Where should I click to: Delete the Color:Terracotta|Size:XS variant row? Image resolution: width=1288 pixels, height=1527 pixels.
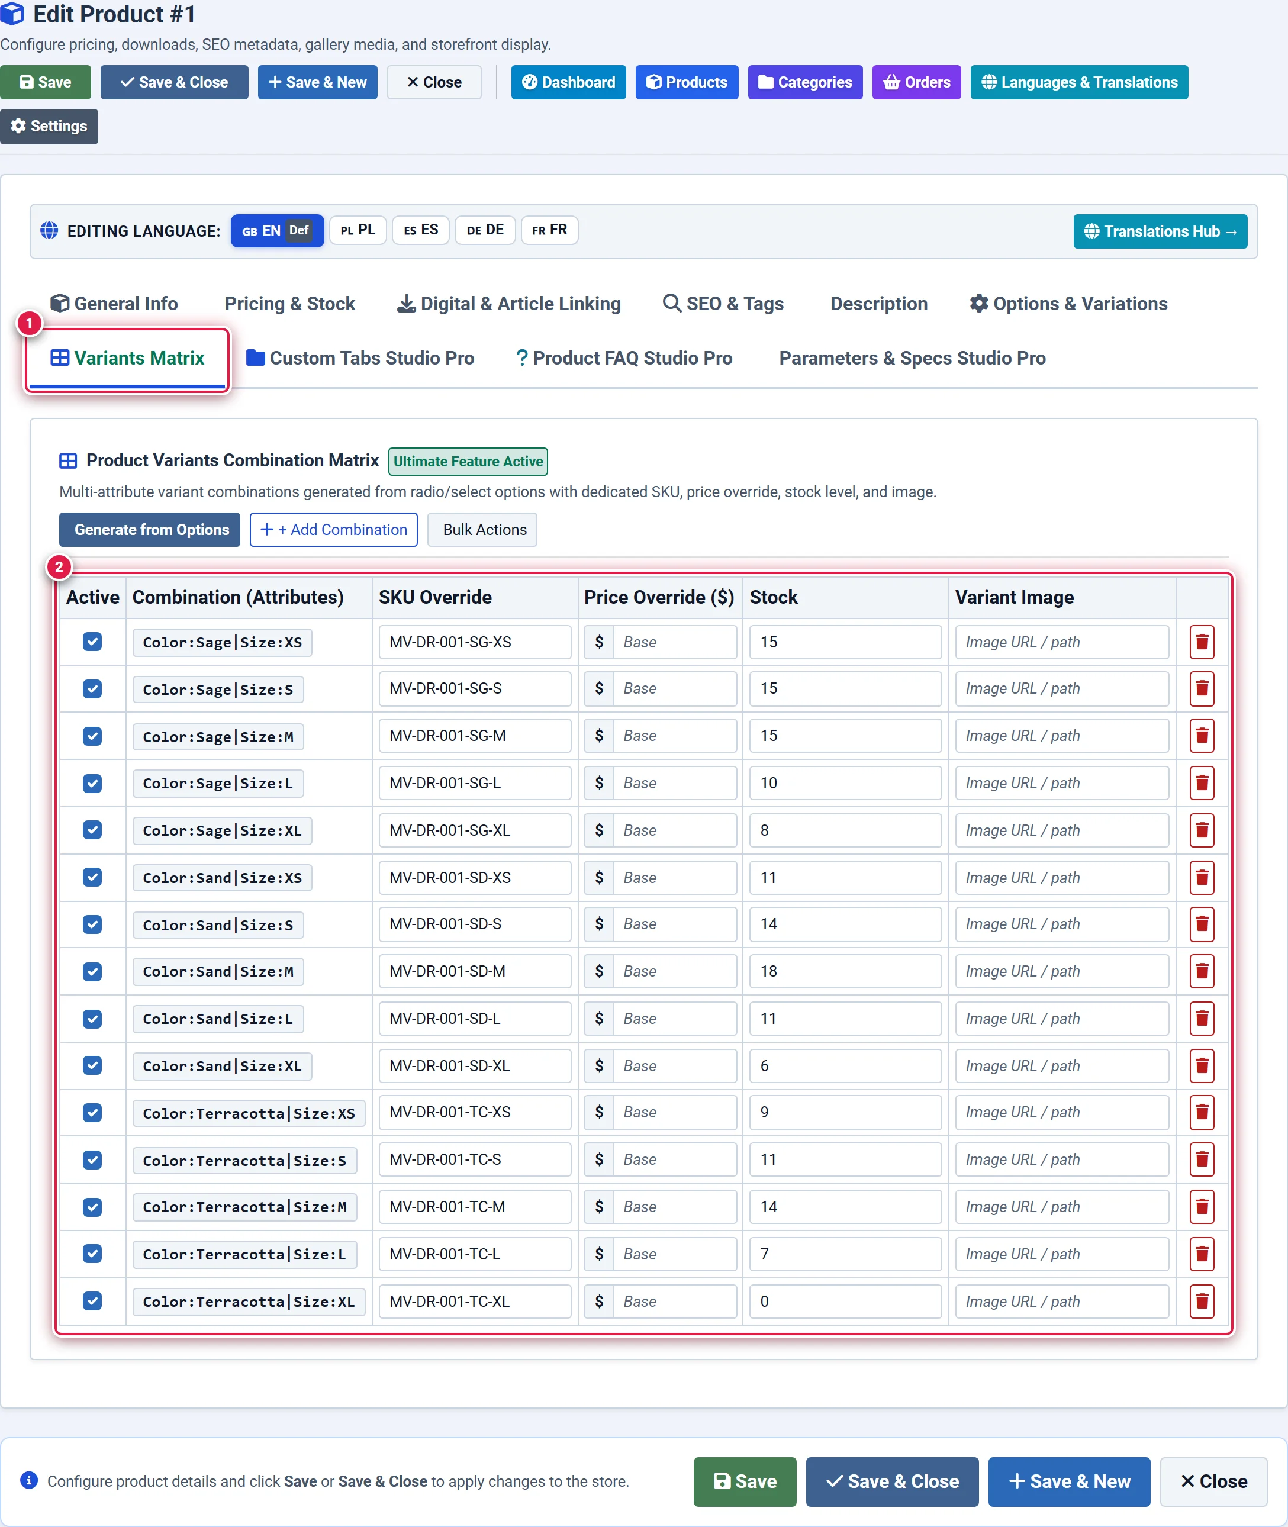pyautogui.click(x=1201, y=1113)
